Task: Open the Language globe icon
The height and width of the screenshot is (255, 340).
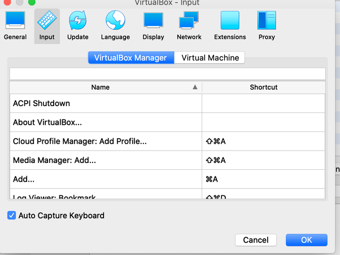Action: pos(115,20)
